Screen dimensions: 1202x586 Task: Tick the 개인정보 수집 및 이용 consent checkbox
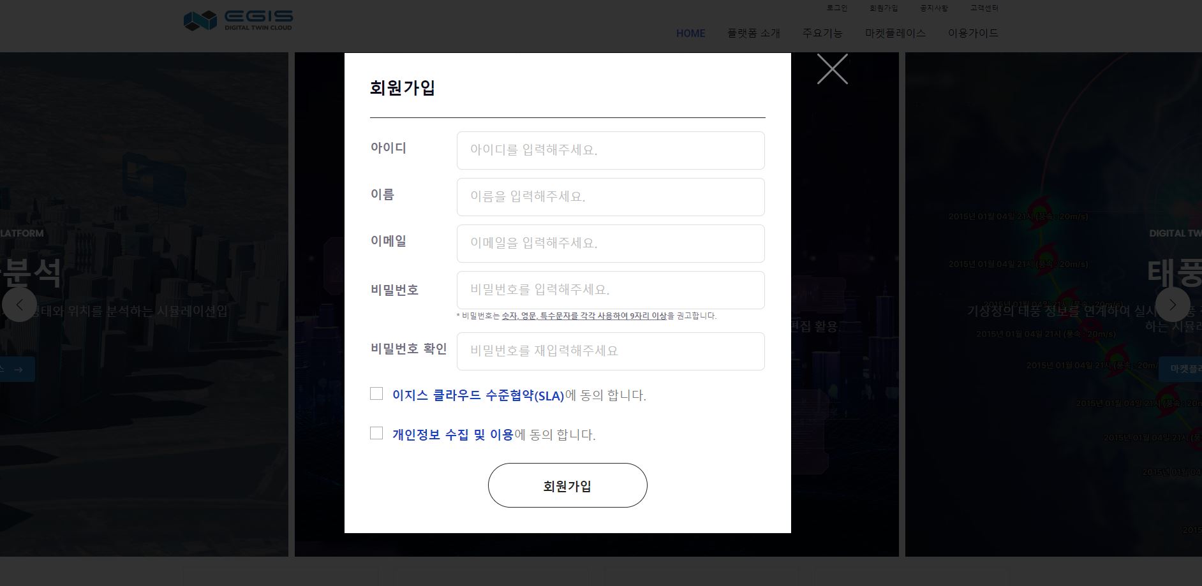point(376,434)
